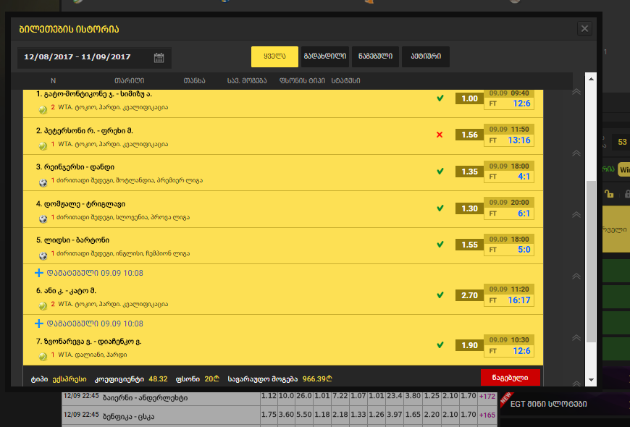Click the vertical scrollbar thumb
The image size is (630, 427).
click(x=591, y=261)
